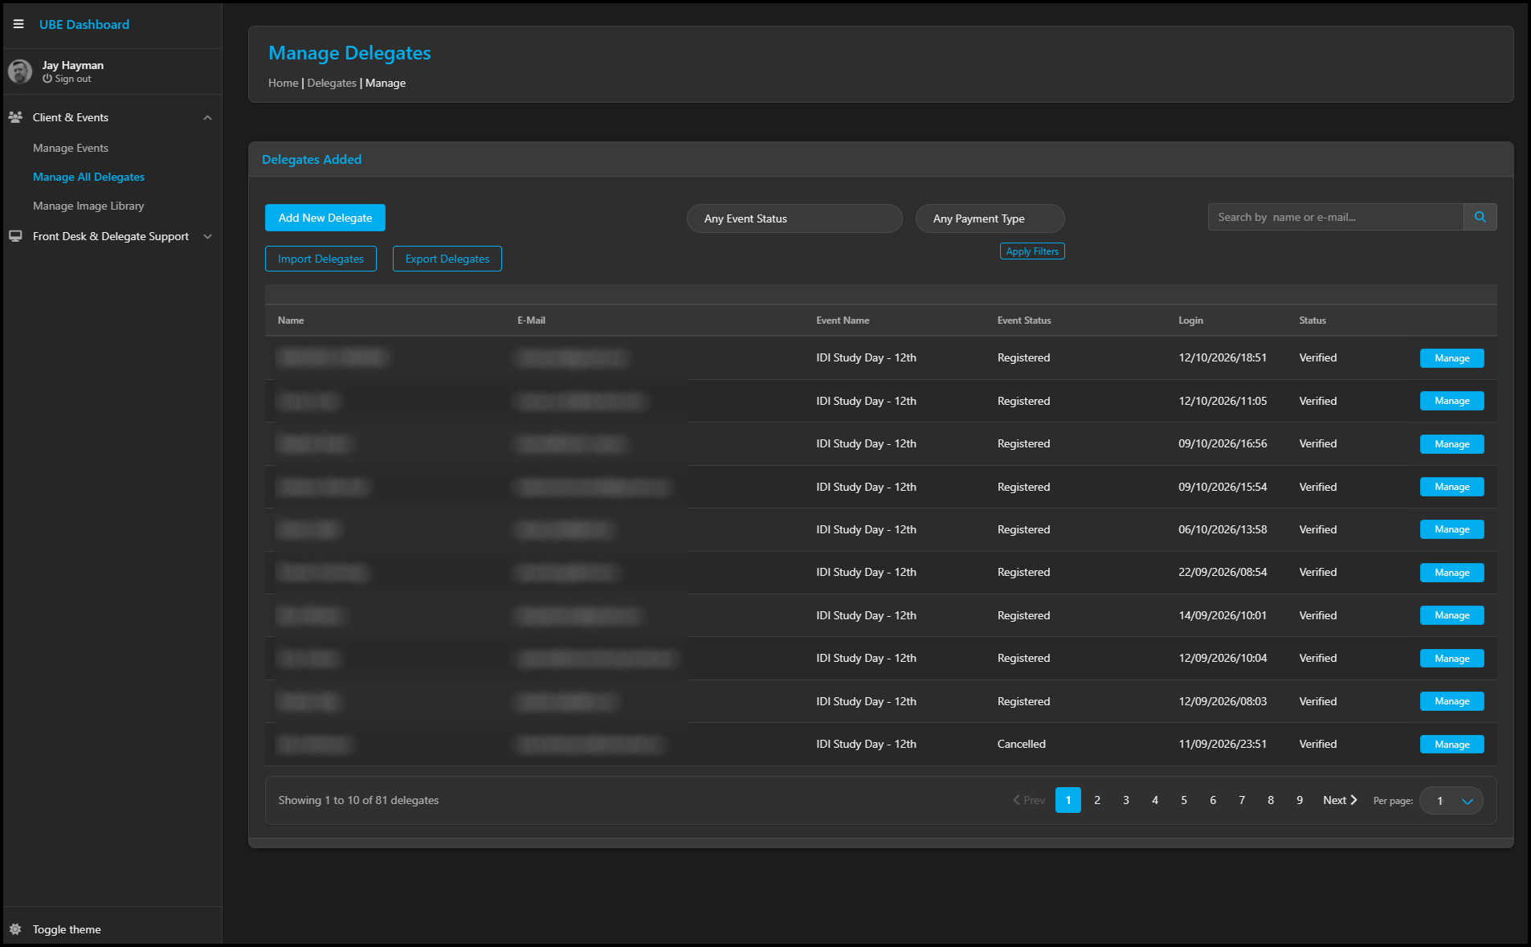Collapse the Client & Events section chevron

pyautogui.click(x=207, y=118)
